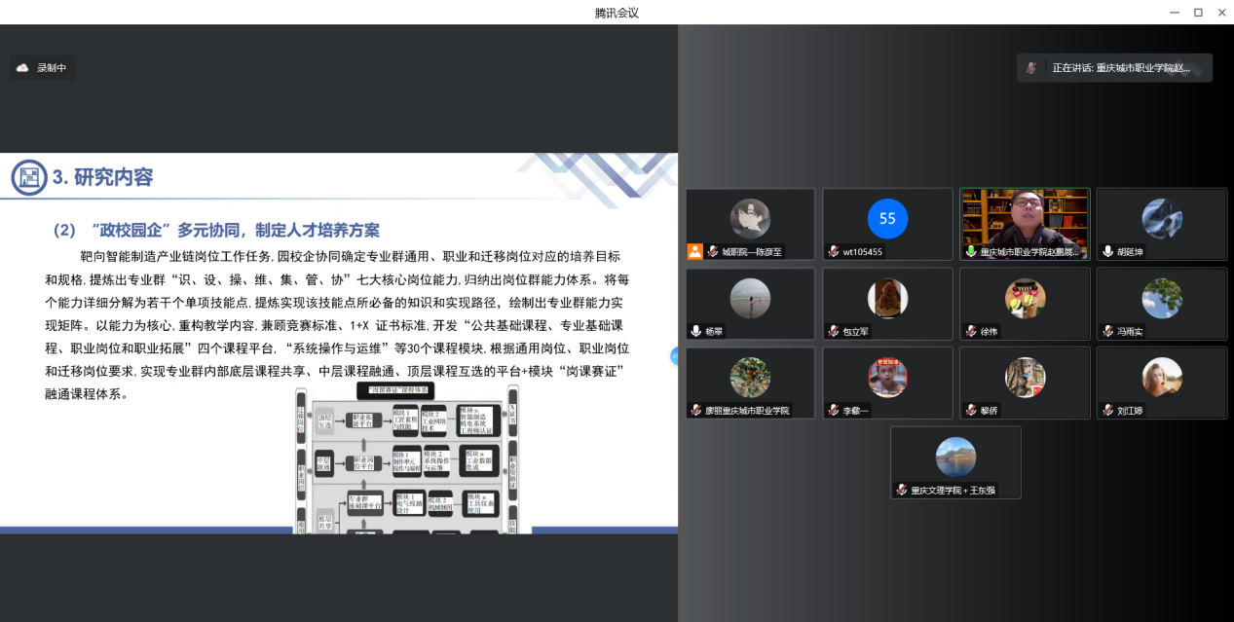
Task: Click the mic icon on 王东强's tile
Action: click(x=901, y=490)
